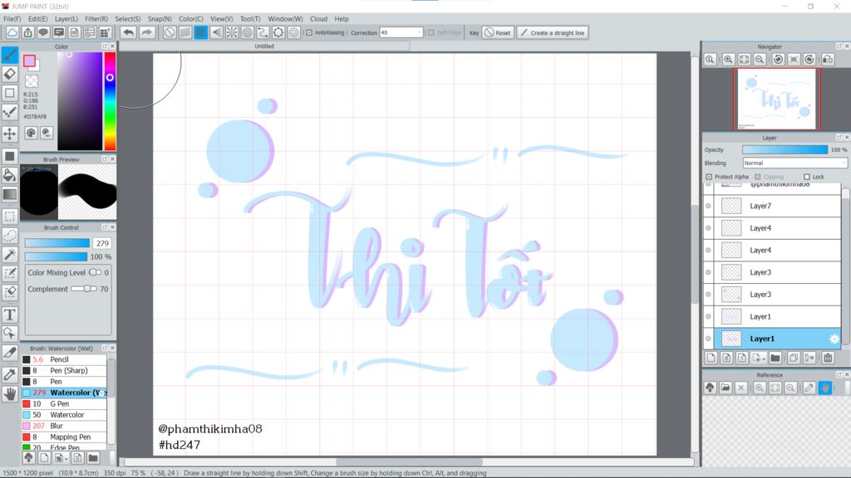Screen dimensions: 851x478
Task: Click Create a straight line button
Action: click(552, 32)
